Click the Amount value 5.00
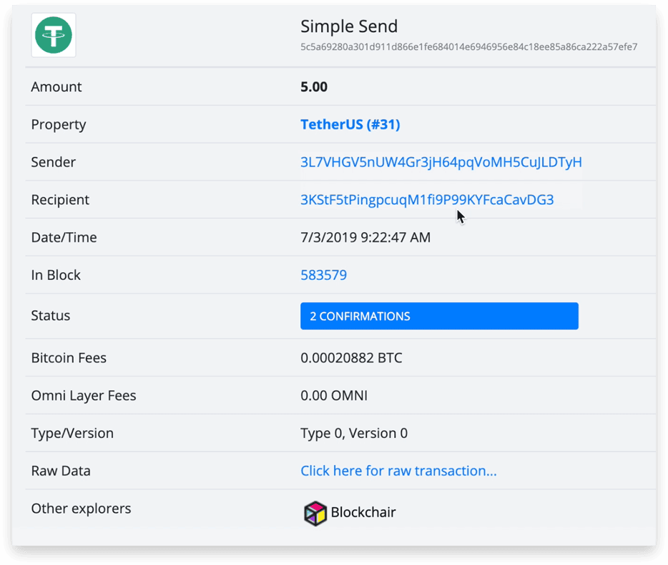 (314, 87)
